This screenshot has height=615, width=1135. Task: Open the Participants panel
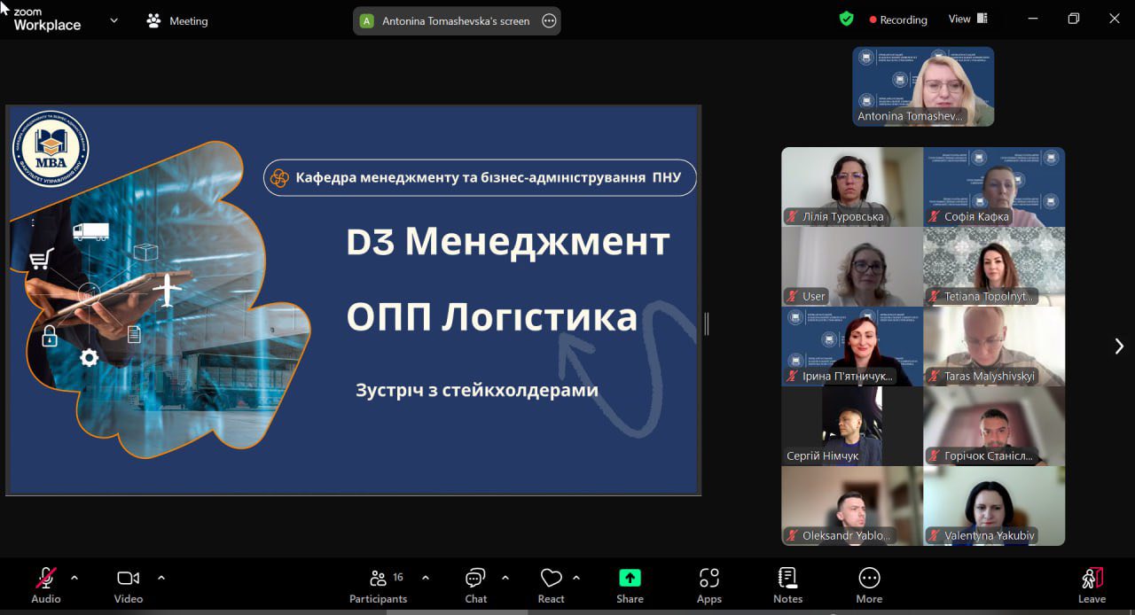tap(379, 585)
